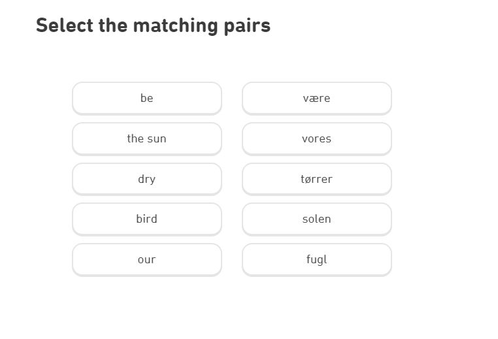
Task: Select the Danish translation of "the sun"
Action: pos(316,219)
